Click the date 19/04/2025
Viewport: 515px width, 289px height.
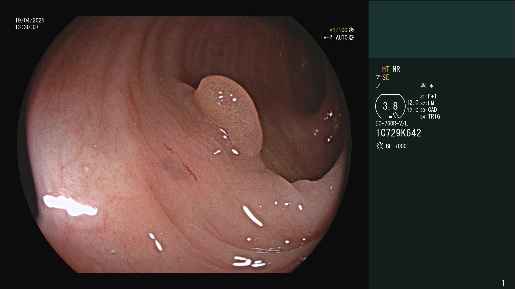(x=30, y=21)
